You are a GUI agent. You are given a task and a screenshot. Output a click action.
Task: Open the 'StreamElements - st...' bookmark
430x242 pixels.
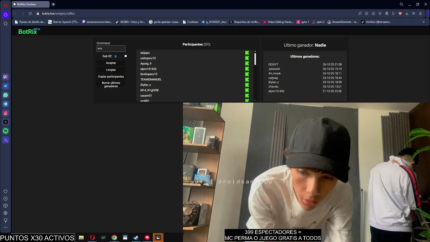(342, 22)
